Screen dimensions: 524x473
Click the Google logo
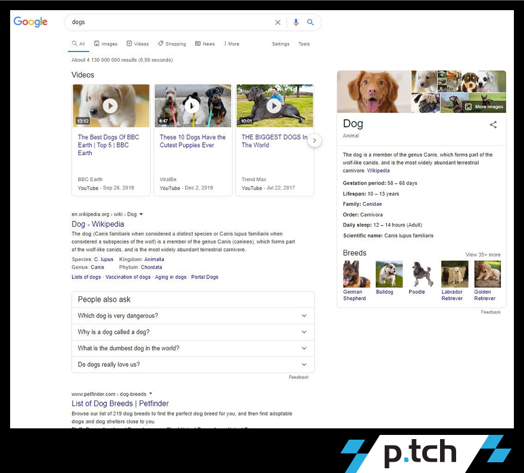(30, 21)
